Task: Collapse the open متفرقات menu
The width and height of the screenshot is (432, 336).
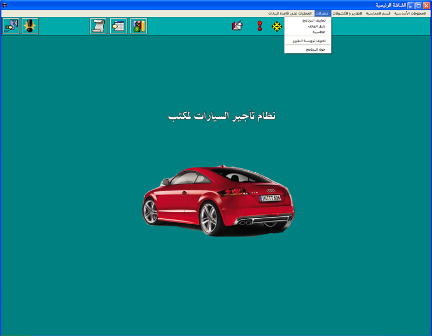Action: (x=322, y=13)
